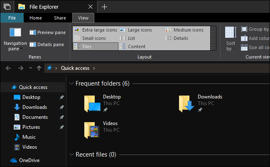This screenshot has width=270, height=167.
Task: Switch to Large icons layout
Action: point(136,30)
